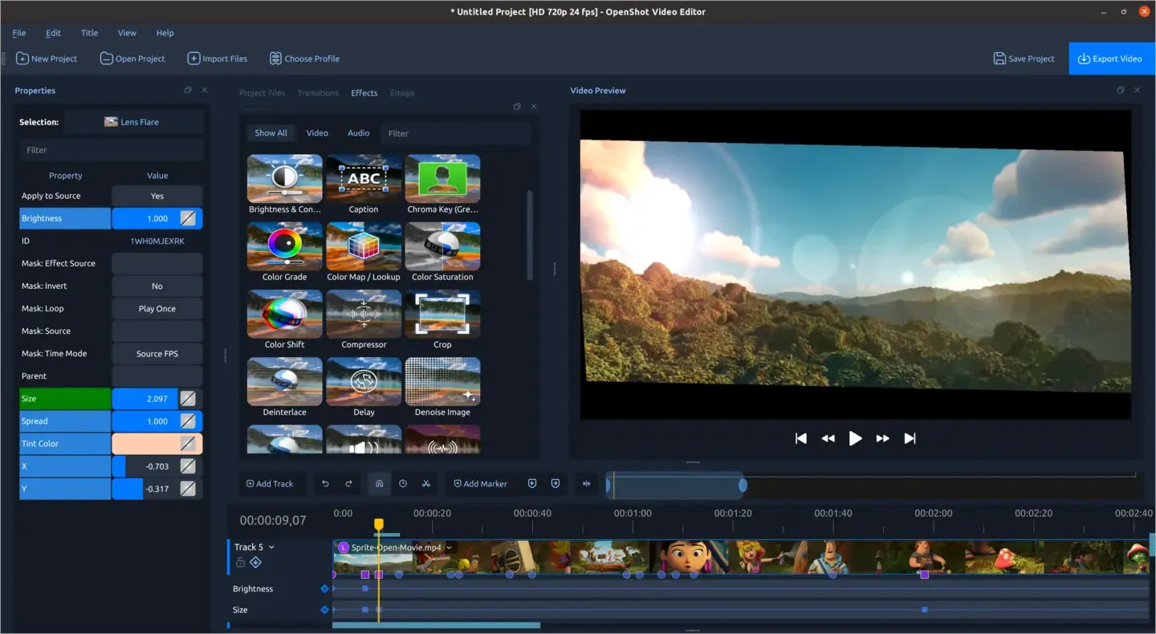Open the curve icon for Brightness property
The image size is (1156, 634).
(188, 218)
